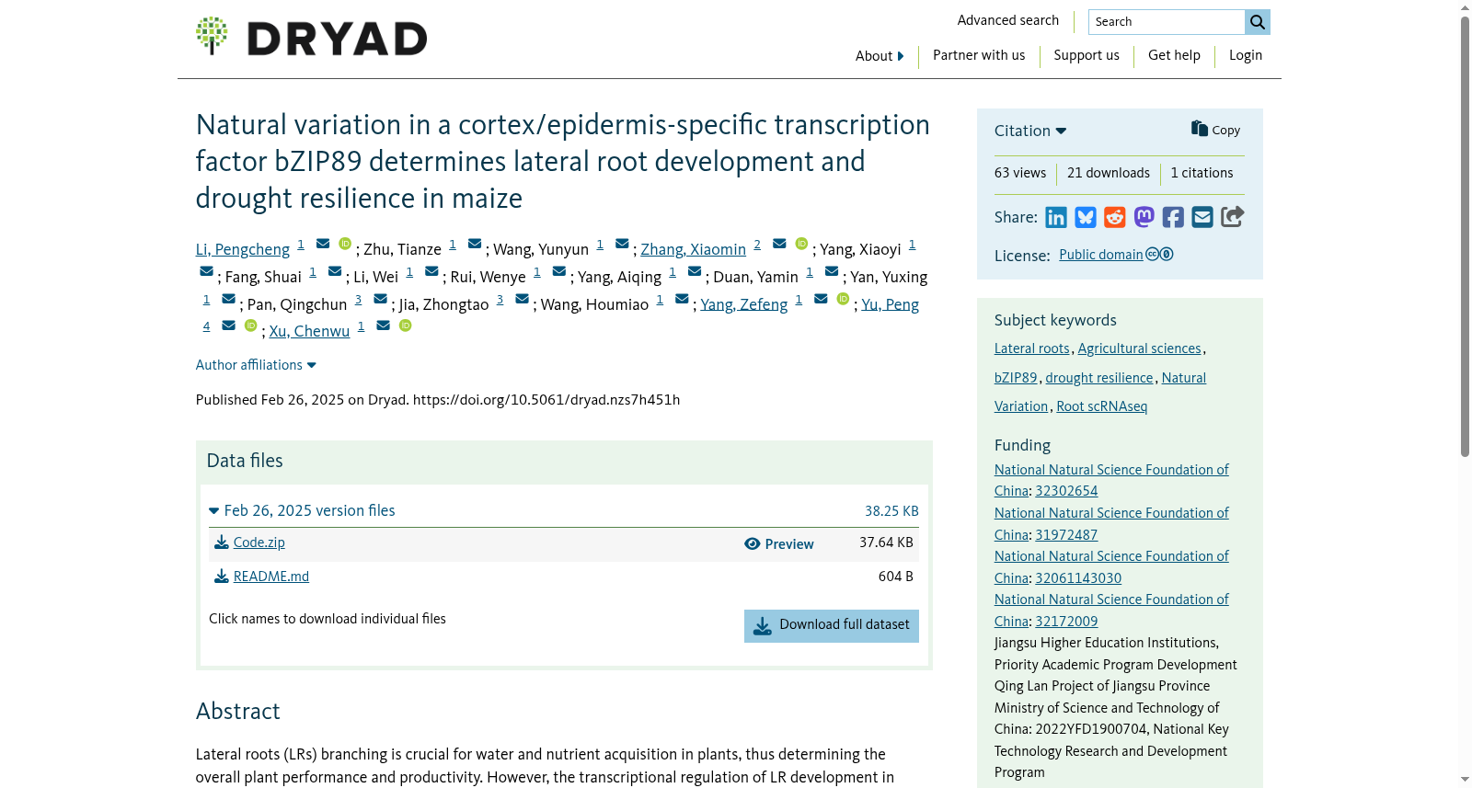Email author Li, Pengcheng via envelope icon
The width and height of the screenshot is (1472, 788).
click(x=323, y=244)
